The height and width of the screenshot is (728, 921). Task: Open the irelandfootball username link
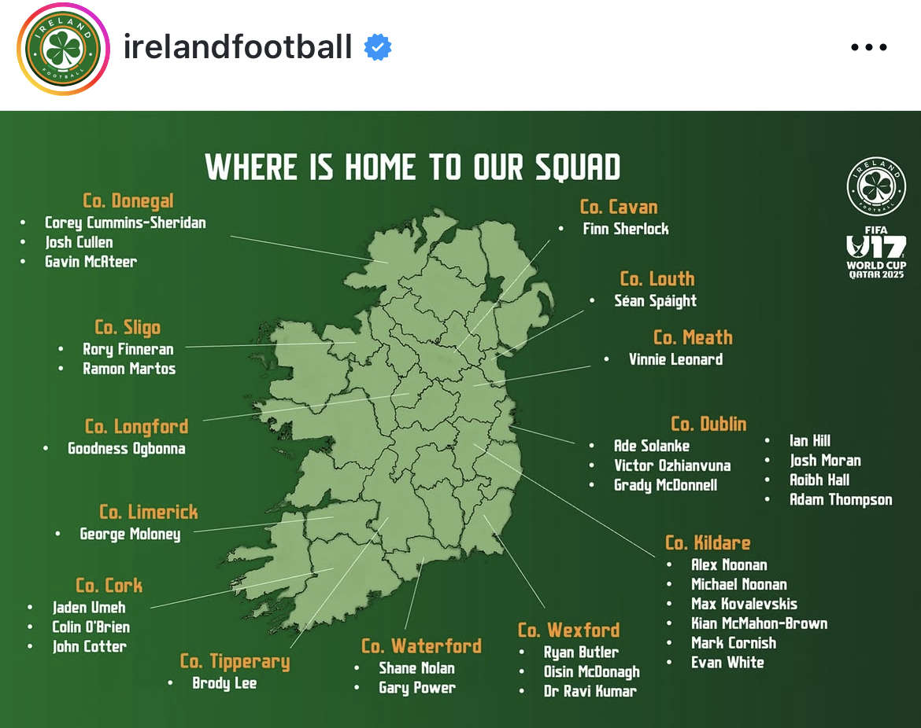(x=238, y=48)
